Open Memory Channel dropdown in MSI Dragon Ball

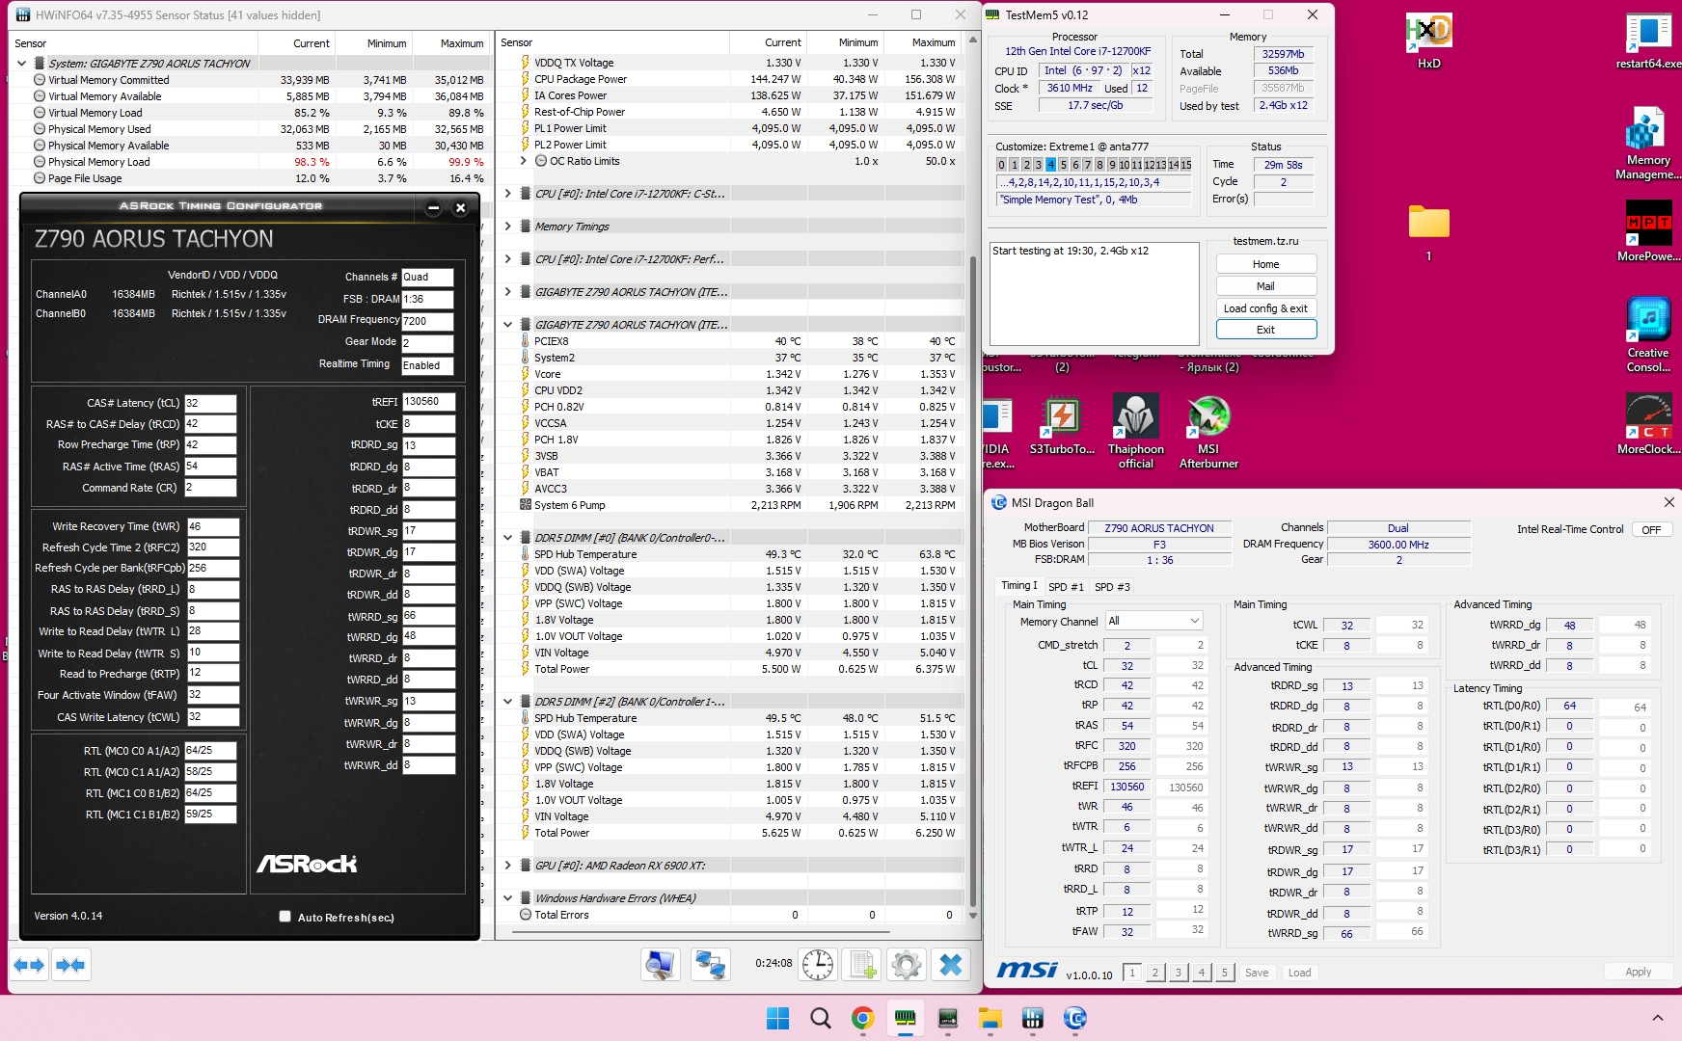pyautogui.click(x=1153, y=621)
